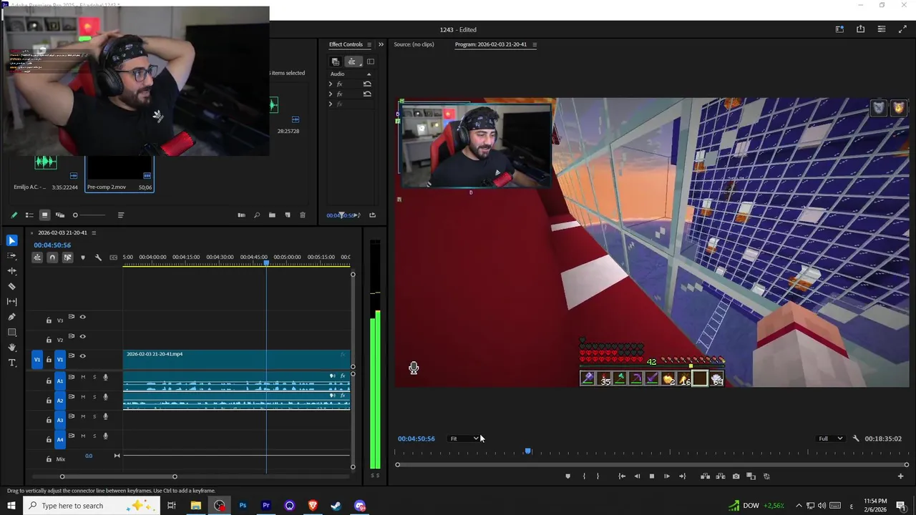Open Program monitor panel menu

[534, 44]
